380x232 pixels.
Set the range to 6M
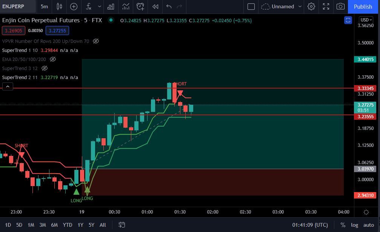pyautogui.click(x=54, y=225)
